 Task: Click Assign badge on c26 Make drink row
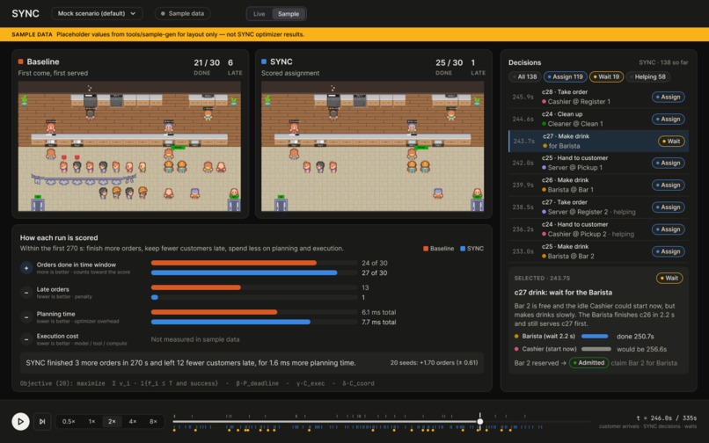point(668,185)
